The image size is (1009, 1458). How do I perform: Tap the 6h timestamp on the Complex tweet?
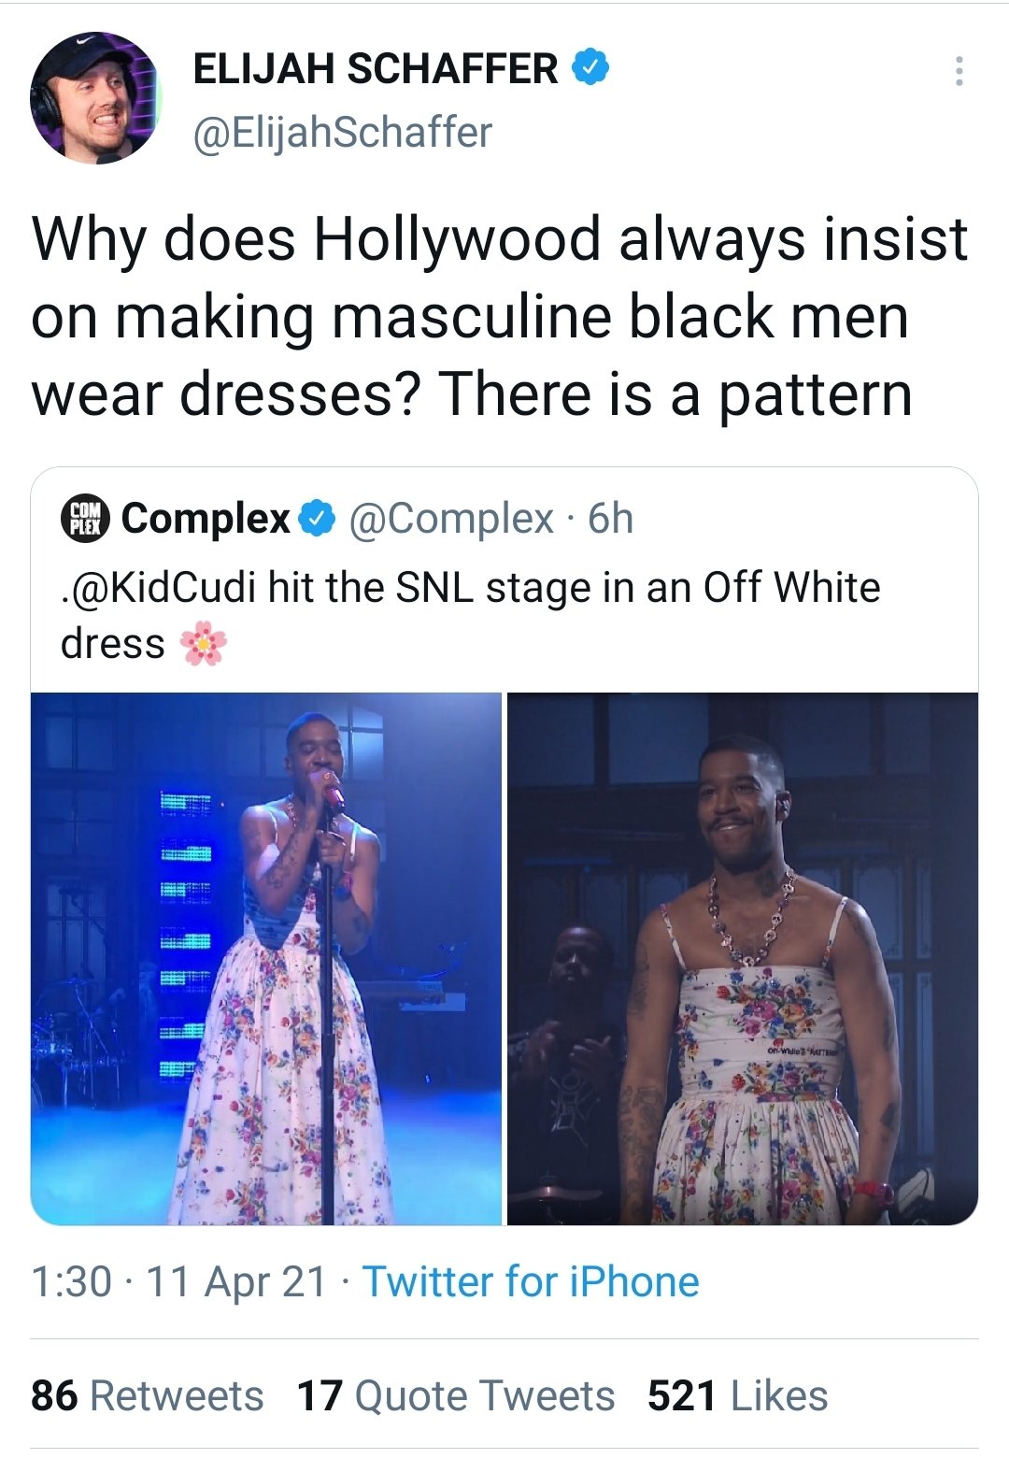pos(611,519)
